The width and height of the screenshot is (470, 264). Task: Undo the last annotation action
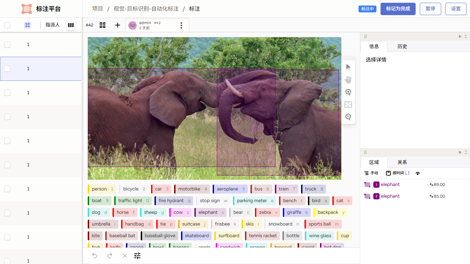coord(95,256)
